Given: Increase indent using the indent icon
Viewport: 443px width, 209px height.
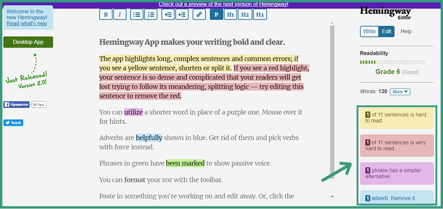Looking at the screenshot, I should [x=182, y=15].
